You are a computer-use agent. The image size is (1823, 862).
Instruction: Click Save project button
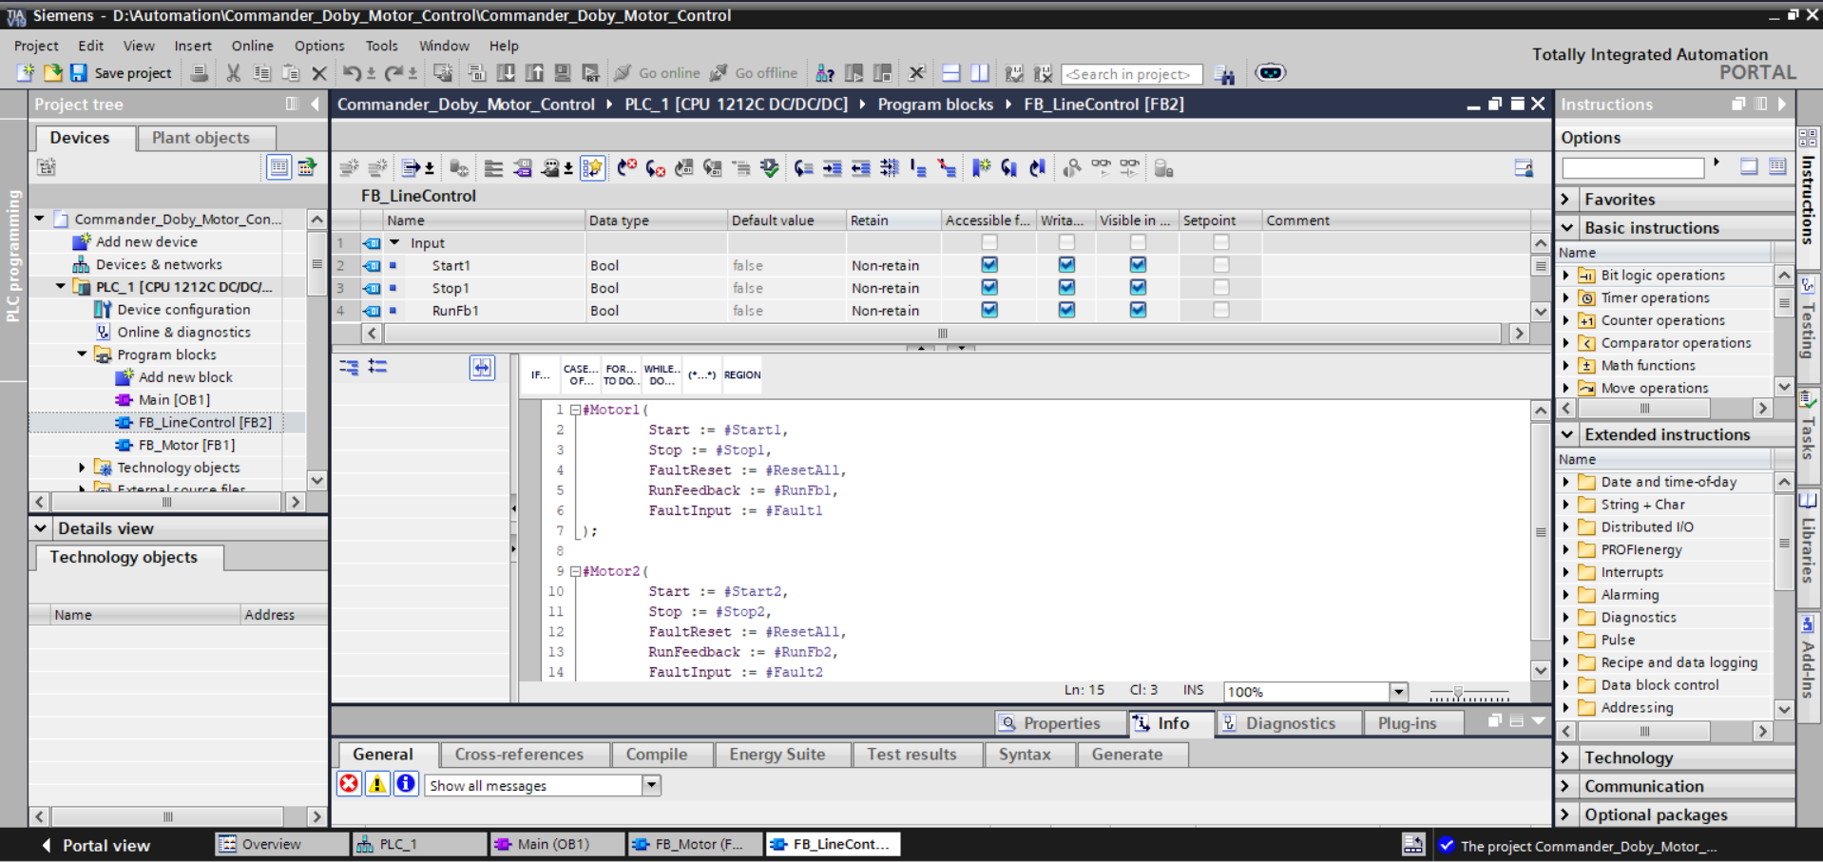click(121, 73)
